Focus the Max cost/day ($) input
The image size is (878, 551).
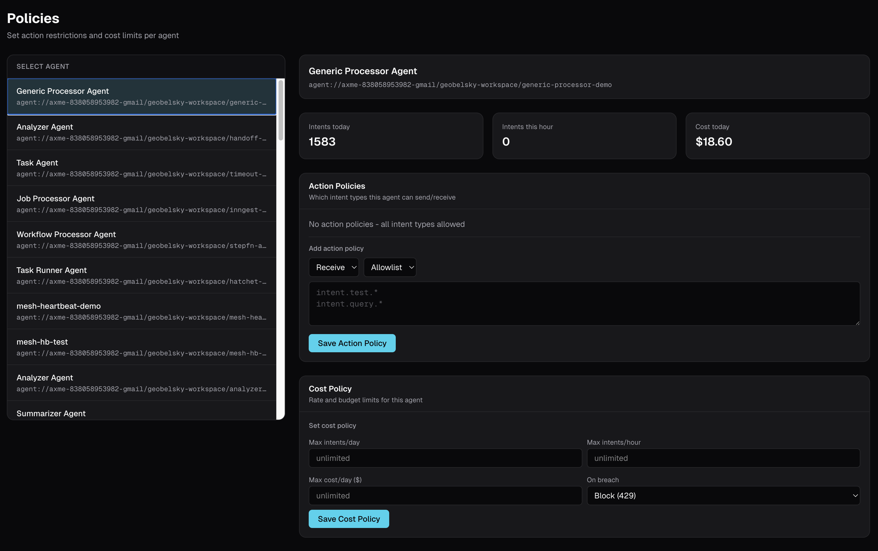(x=445, y=496)
